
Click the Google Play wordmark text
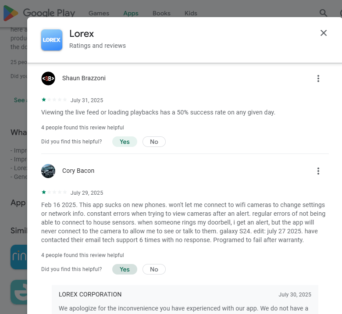(x=49, y=13)
